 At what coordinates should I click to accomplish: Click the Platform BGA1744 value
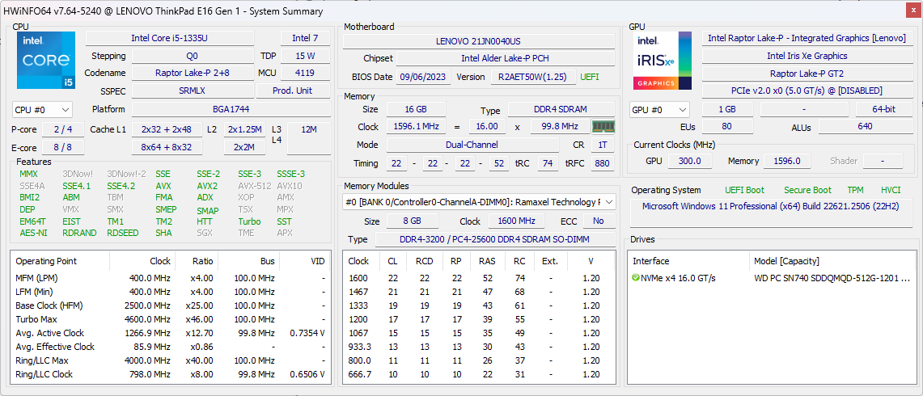click(231, 109)
